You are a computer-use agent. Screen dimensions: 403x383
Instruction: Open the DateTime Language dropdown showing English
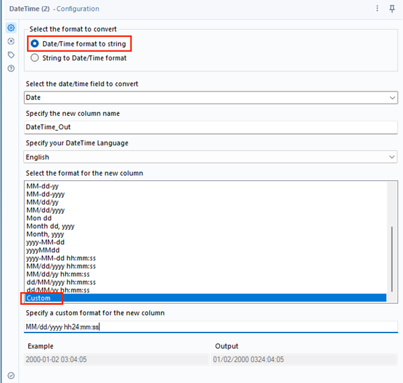[210, 157]
